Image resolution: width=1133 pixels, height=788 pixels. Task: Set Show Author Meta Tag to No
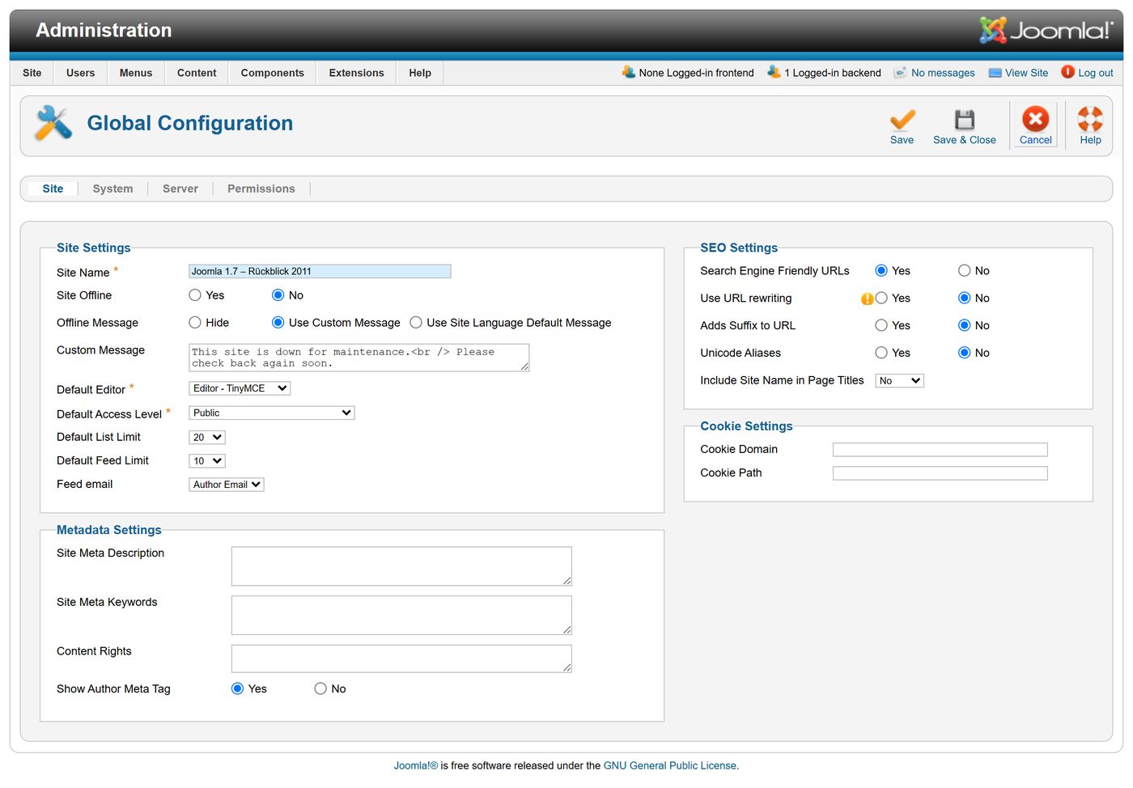[320, 689]
